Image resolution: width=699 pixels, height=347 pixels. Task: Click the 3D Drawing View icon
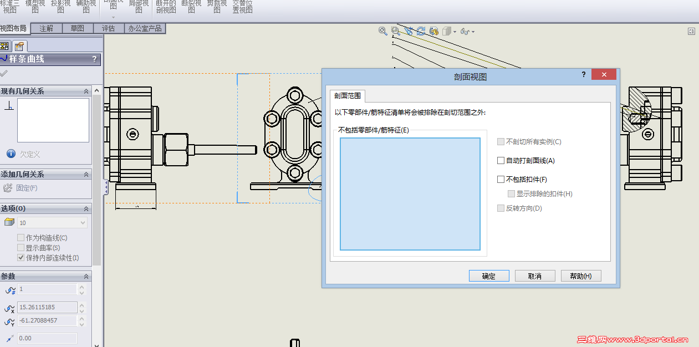click(x=434, y=31)
